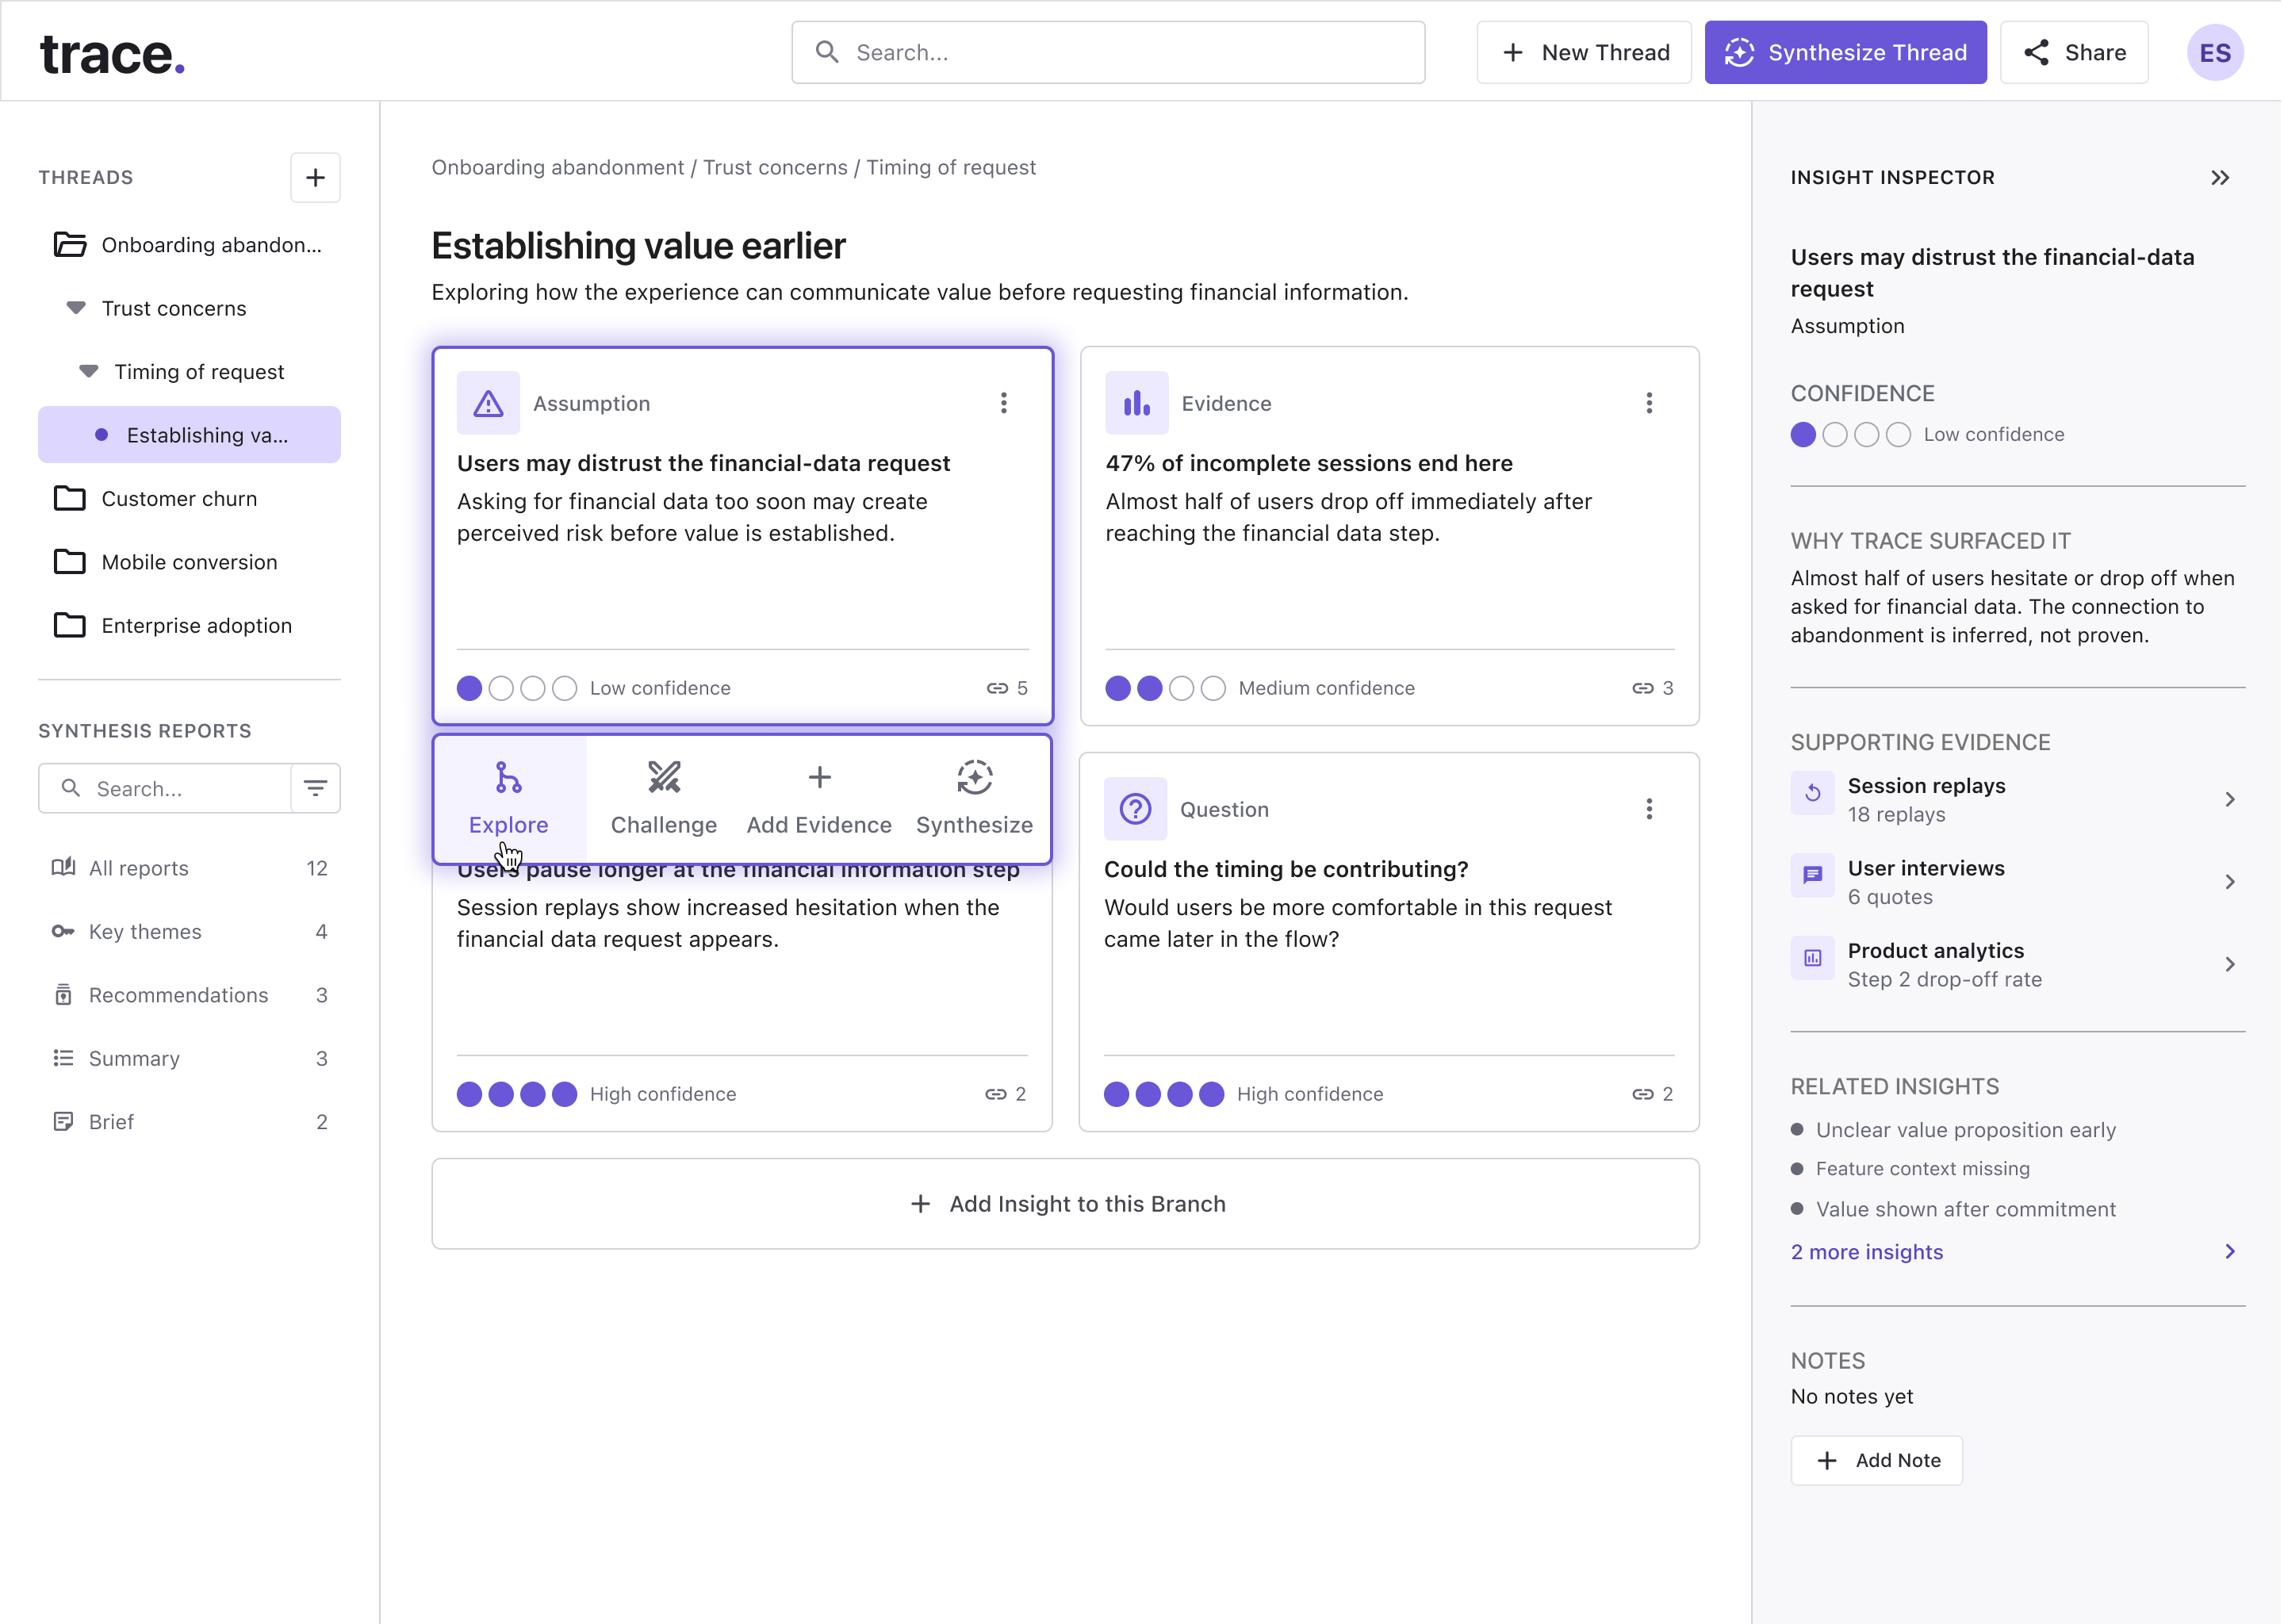2284x1624 pixels.
Task: Open All reports list
Action: [189, 868]
